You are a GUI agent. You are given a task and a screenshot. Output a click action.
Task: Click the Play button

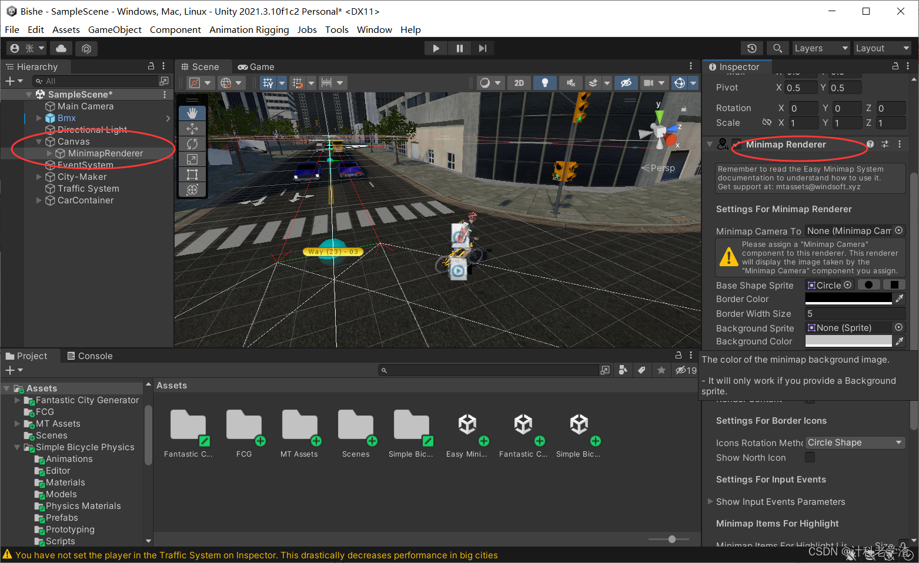coord(436,48)
